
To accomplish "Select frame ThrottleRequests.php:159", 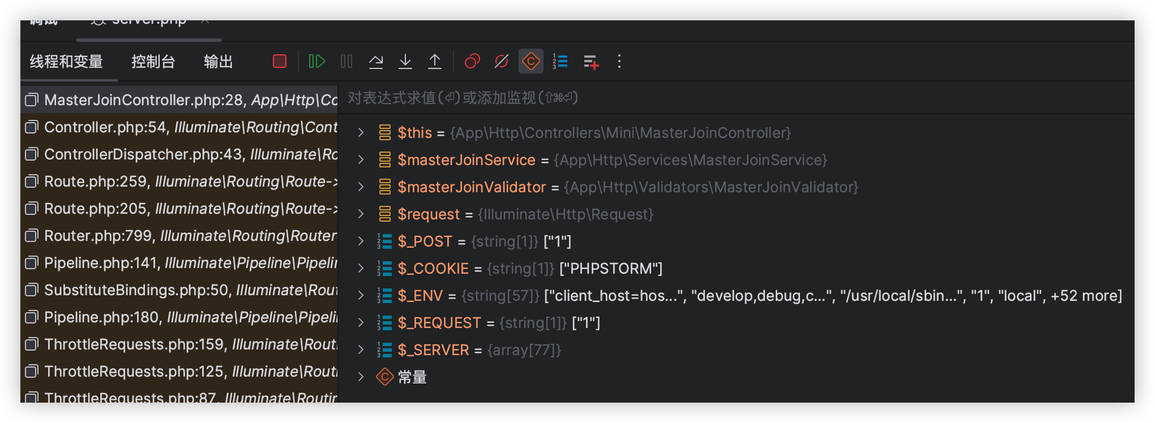I will coord(179,344).
